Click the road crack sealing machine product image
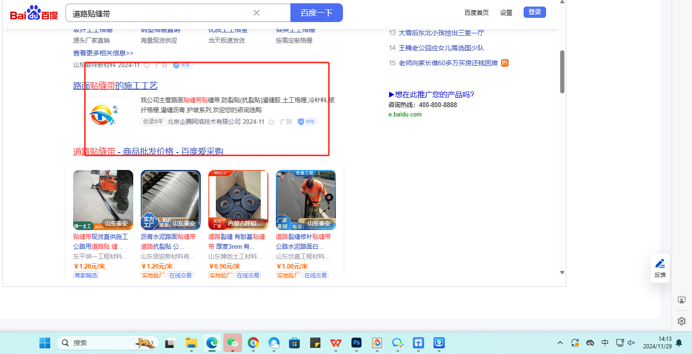Screen dimensions: 692x354 tap(103, 200)
